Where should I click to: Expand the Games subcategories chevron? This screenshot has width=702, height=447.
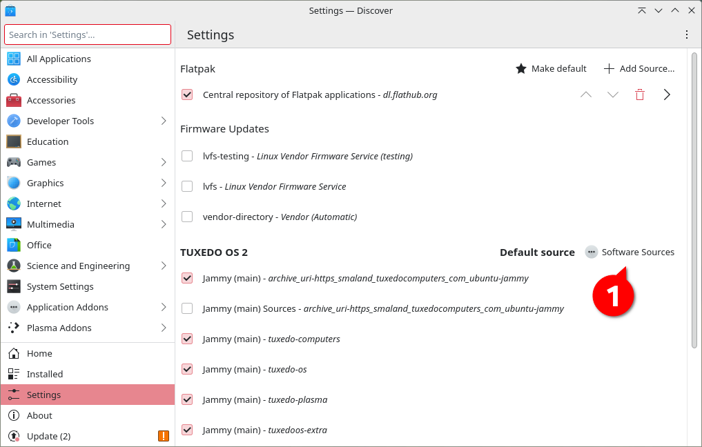pos(164,162)
